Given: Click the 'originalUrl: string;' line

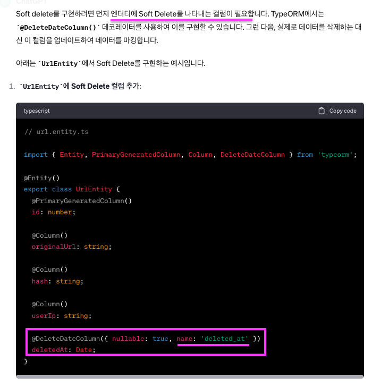Looking at the screenshot, I should coord(72,247).
